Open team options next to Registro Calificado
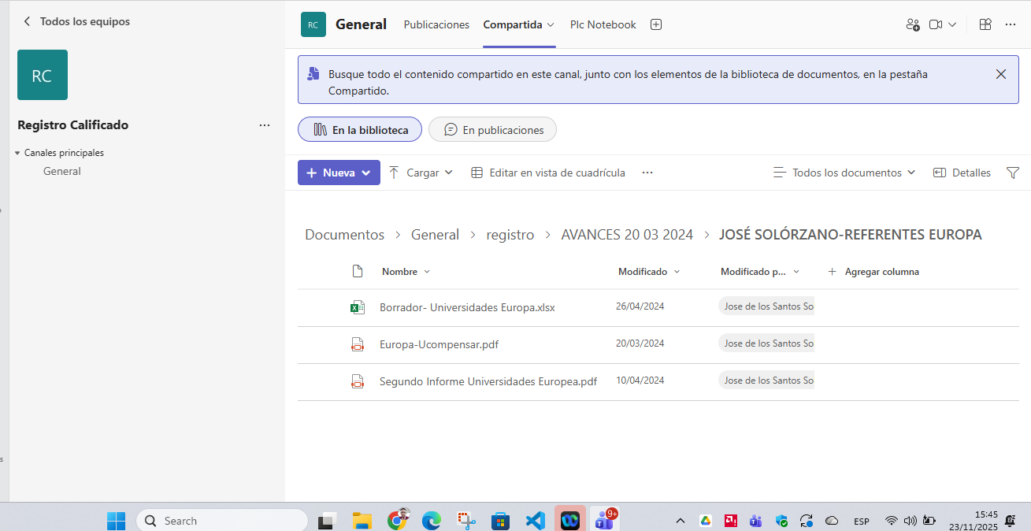This screenshot has height=531, width=1031. coord(265,125)
